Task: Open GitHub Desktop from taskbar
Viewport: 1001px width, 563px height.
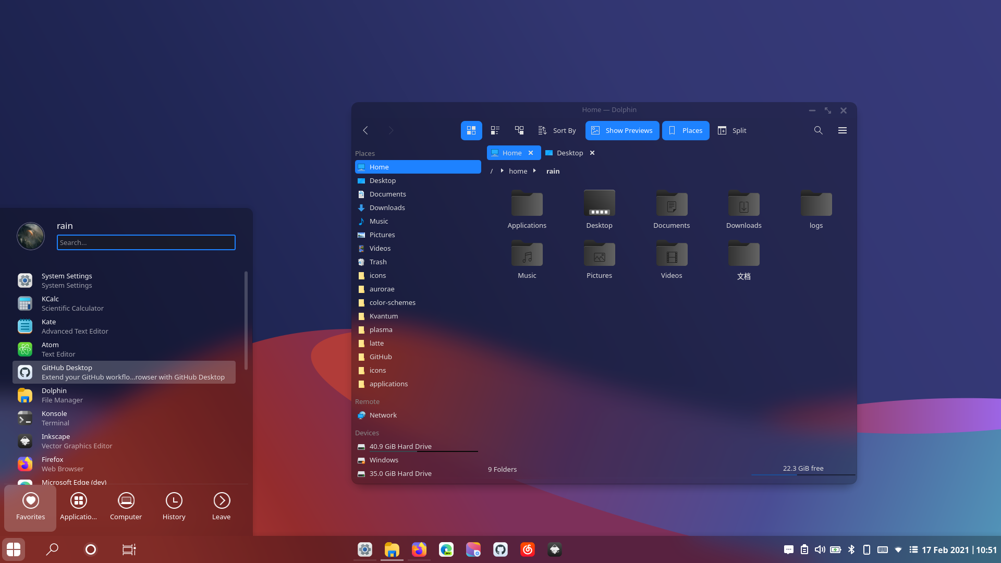Action: [500, 549]
